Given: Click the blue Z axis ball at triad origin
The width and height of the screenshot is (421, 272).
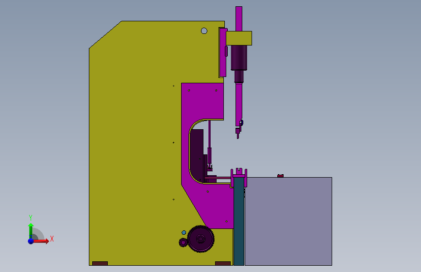Looking at the screenshot, I should click(x=31, y=241).
